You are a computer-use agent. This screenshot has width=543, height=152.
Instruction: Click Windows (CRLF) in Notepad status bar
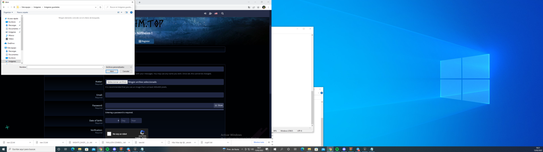[287, 131]
